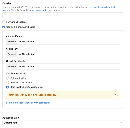Browse for a Client Certificate file
130x128 pixels.
coord(12,67)
